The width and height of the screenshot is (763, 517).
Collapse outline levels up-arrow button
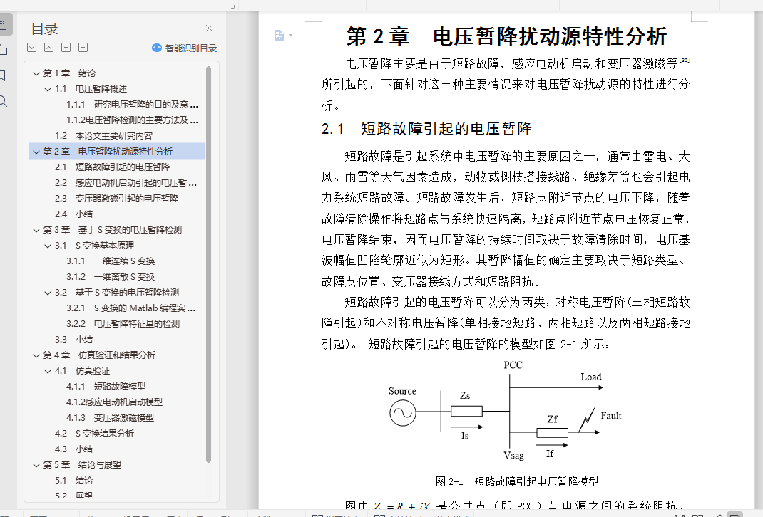48,48
